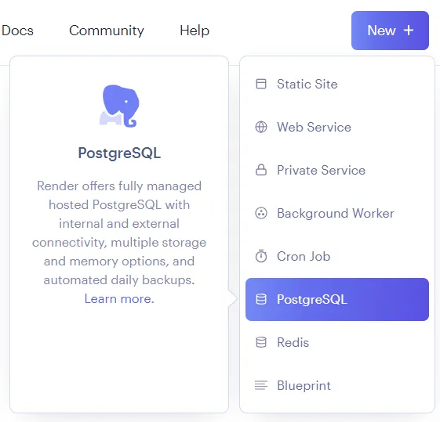Choose Redis from the New menu
The width and height of the screenshot is (440, 422).
coord(337,342)
